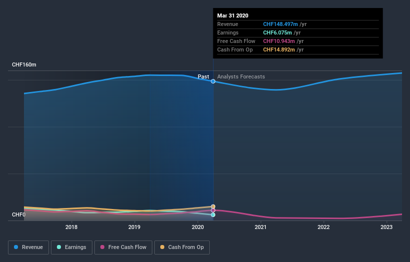
Task: Click the CHF160m y-axis label
Action: [24, 64]
